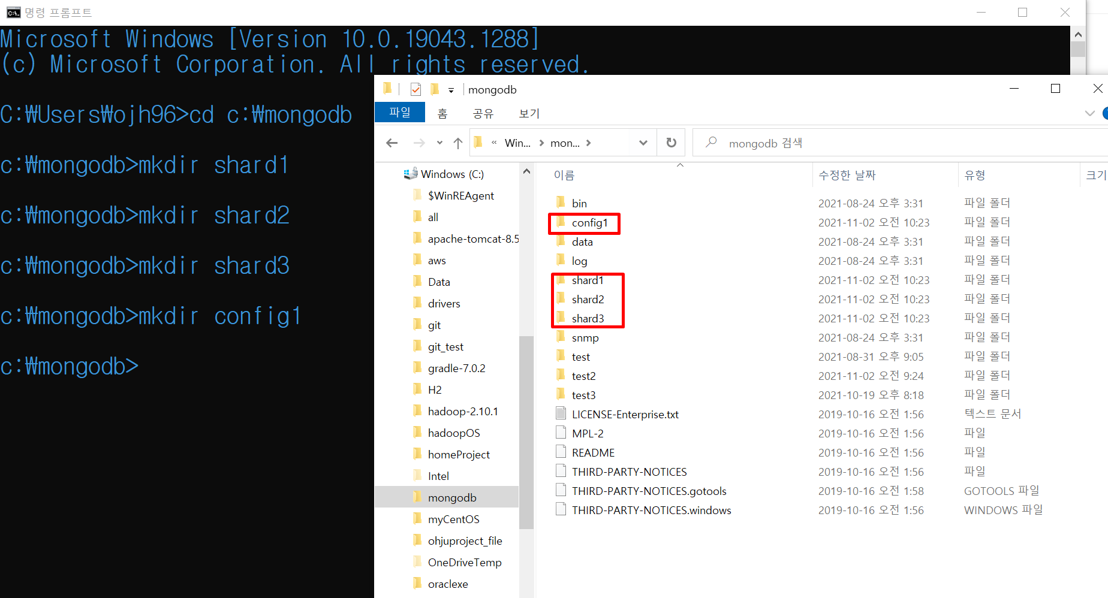Select the config1 folder
Image resolution: width=1108 pixels, height=598 pixels.
tap(589, 223)
